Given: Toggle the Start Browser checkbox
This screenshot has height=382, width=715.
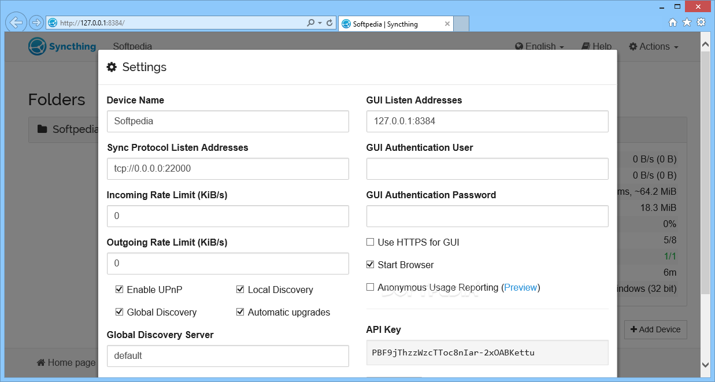Looking at the screenshot, I should [x=370, y=265].
